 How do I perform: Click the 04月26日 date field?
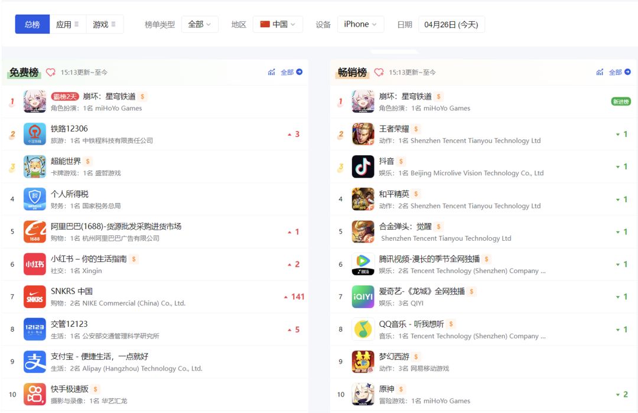[451, 24]
